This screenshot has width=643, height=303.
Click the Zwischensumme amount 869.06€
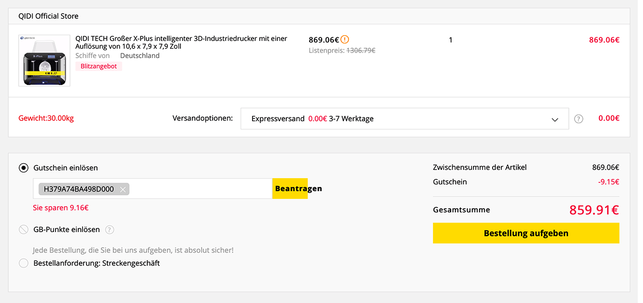pyautogui.click(x=606, y=167)
